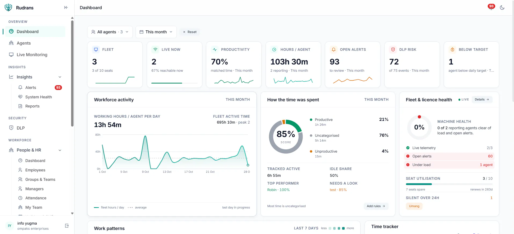This screenshot has height=234, width=514.
Task: Click the Live Now wifi icon
Action: [x=155, y=49]
